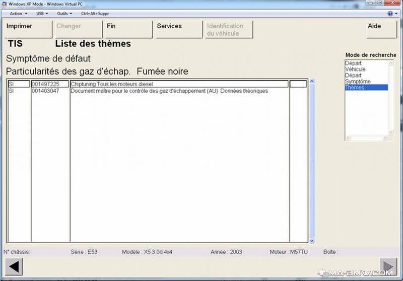Click the TIS label
Viewport: 403px width, 281px height.
pos(15,44)
